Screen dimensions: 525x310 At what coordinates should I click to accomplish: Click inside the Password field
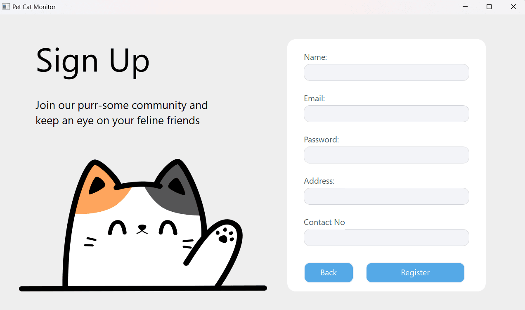(386, 155)
